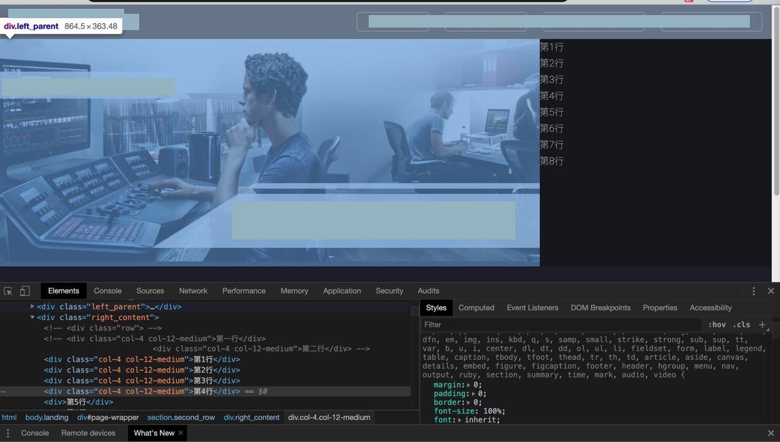Toggle the device toolbar icon
The image size is (780, 442).
pos(24,291)
